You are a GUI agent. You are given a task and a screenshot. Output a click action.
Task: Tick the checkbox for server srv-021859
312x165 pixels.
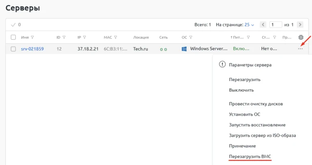tap(13, 49)
